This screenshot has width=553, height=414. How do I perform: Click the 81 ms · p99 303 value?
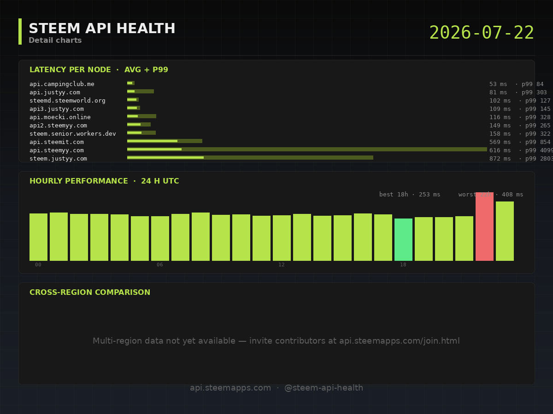click(518, 92)
